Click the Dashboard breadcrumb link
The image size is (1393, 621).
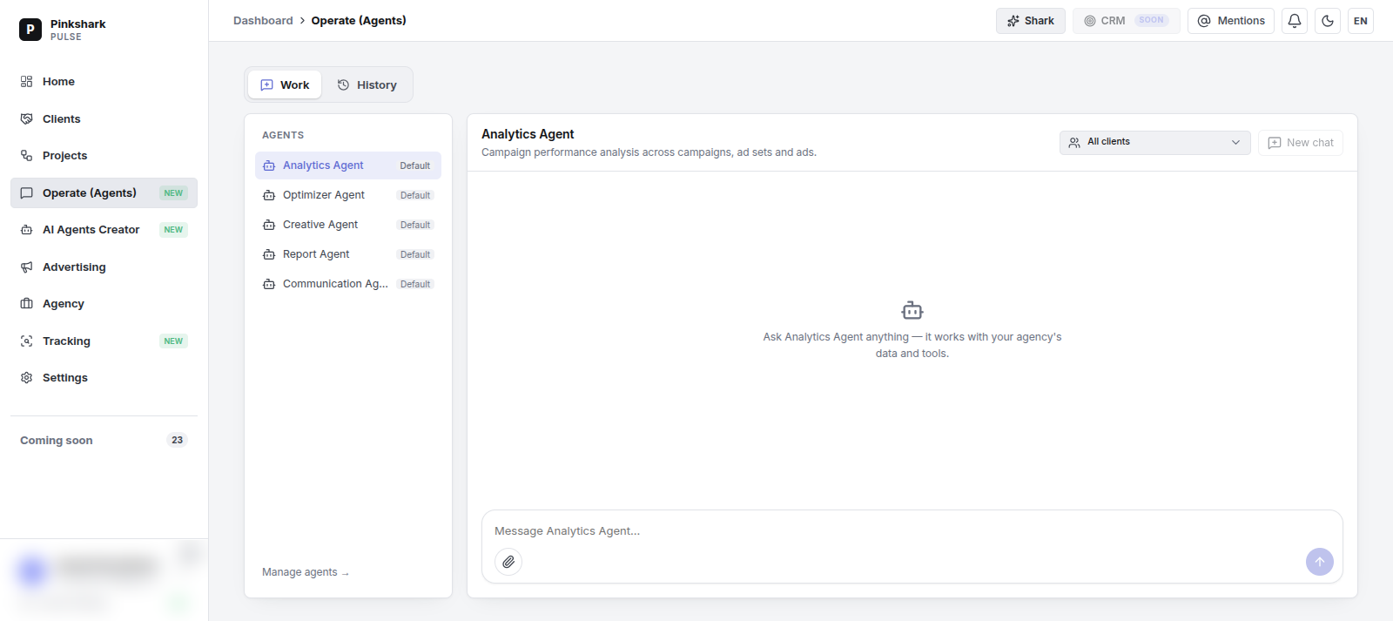263,21
